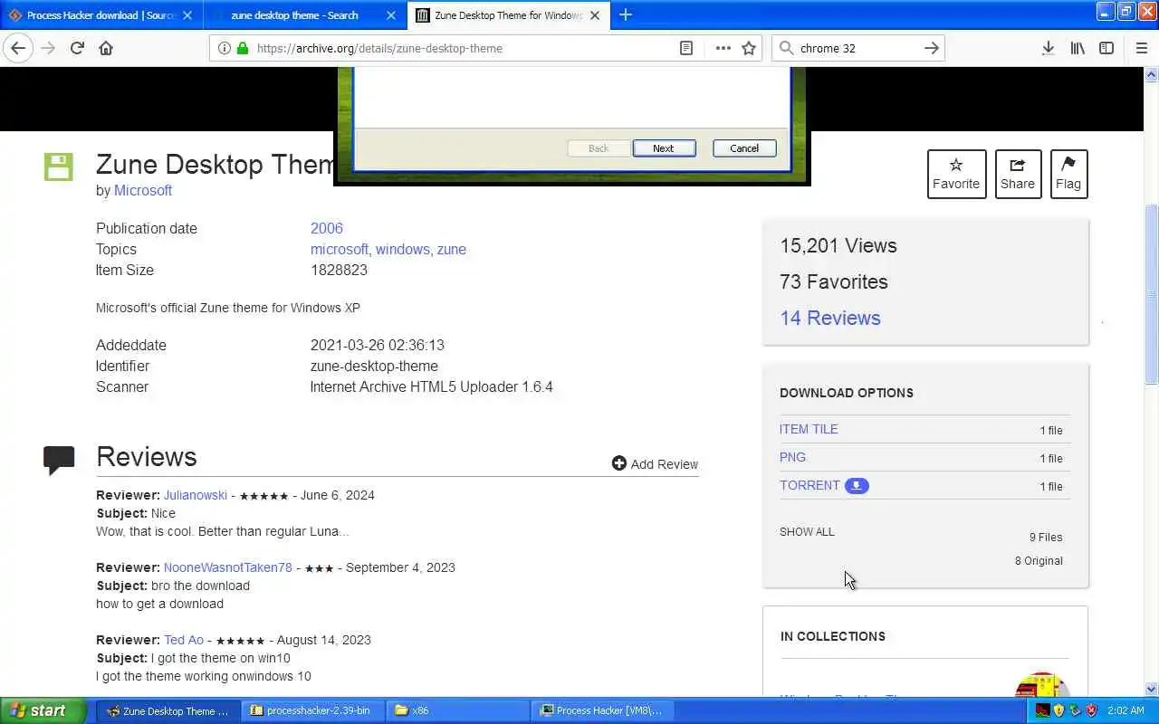Open the Microsoft author link
This screenshot has height=724, width=1159.
pyautogui.click(x=143, y=190)
